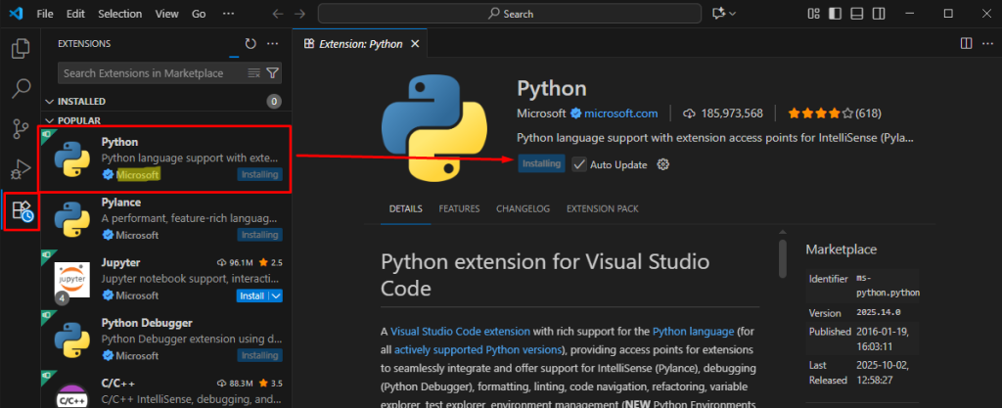Open the microsoft.com publisher link
1002x408 pixels.
(620, 113)
